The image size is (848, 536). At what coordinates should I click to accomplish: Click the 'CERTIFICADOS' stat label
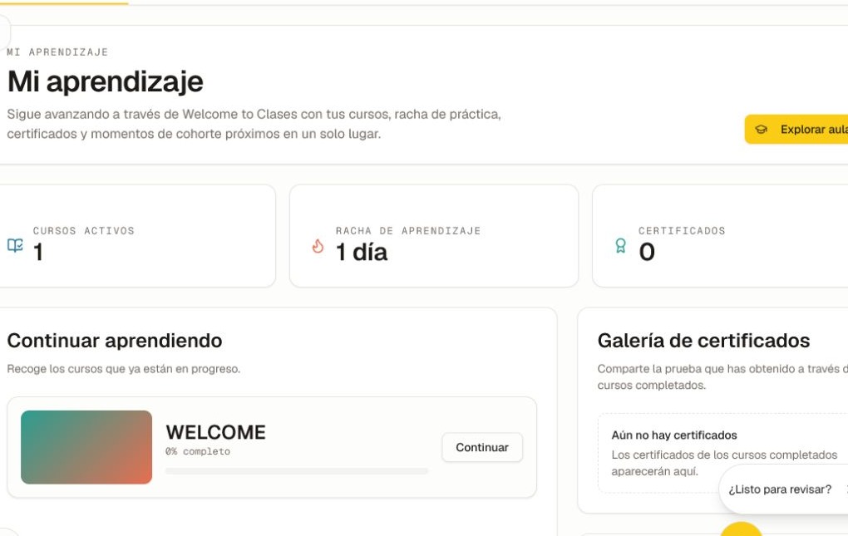click(x=682, y=231)
